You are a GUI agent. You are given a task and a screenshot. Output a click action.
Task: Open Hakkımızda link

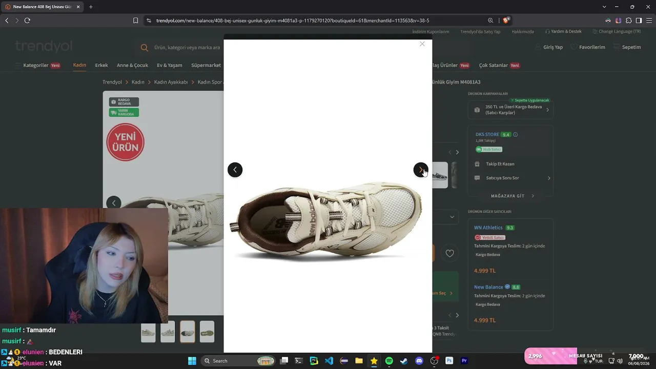tap(523, 32)
